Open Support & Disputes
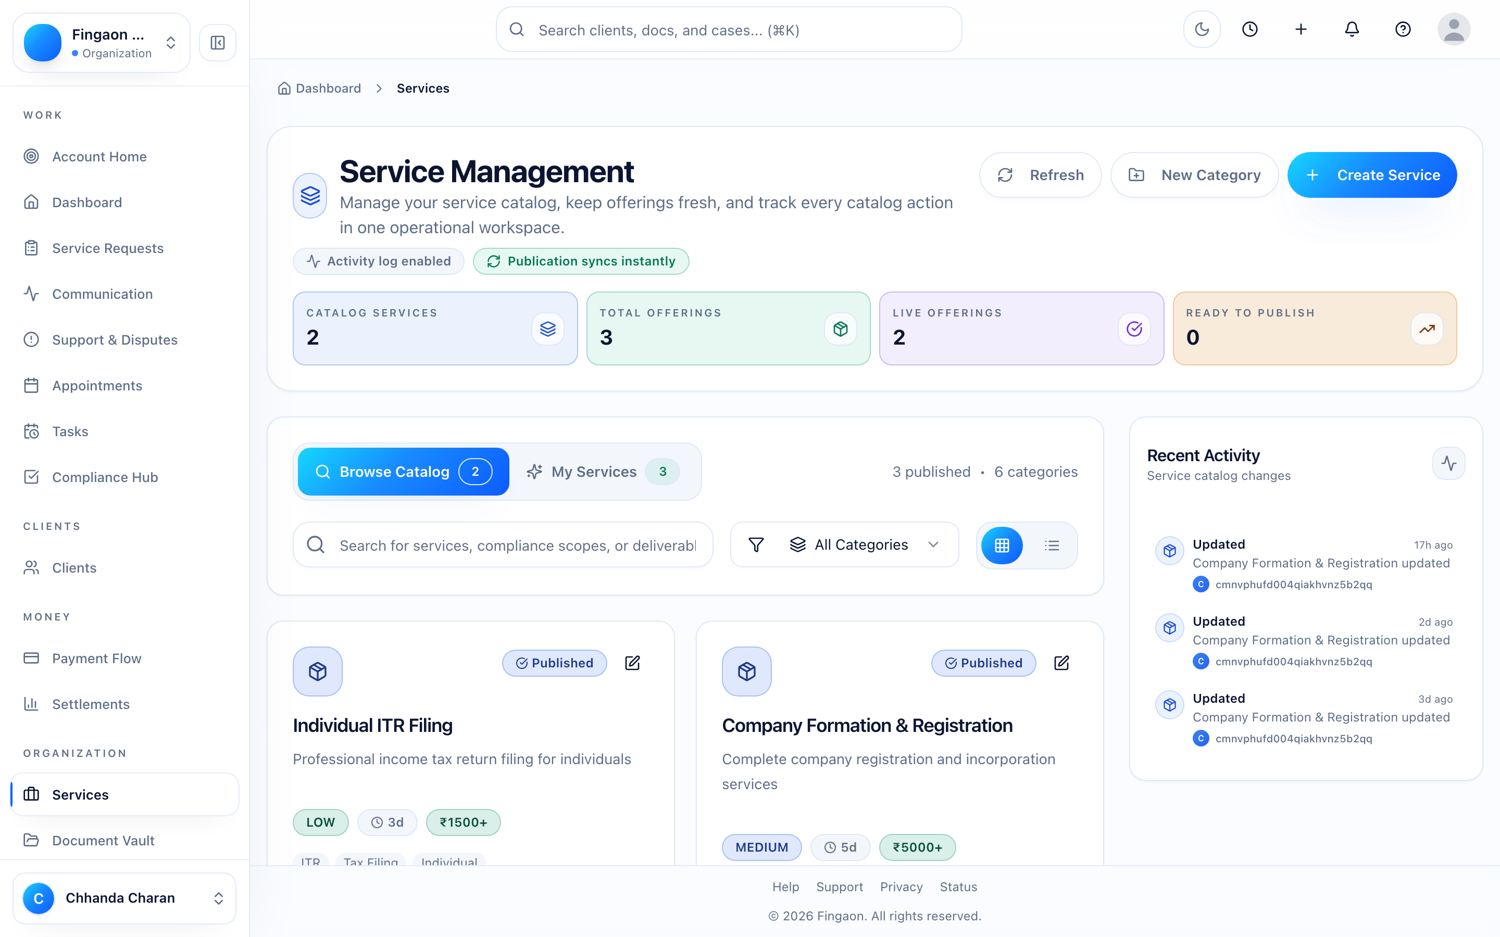The image size is (1500, 937). click(x=124, y=339)
